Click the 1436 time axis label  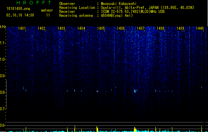coord(121,28)
